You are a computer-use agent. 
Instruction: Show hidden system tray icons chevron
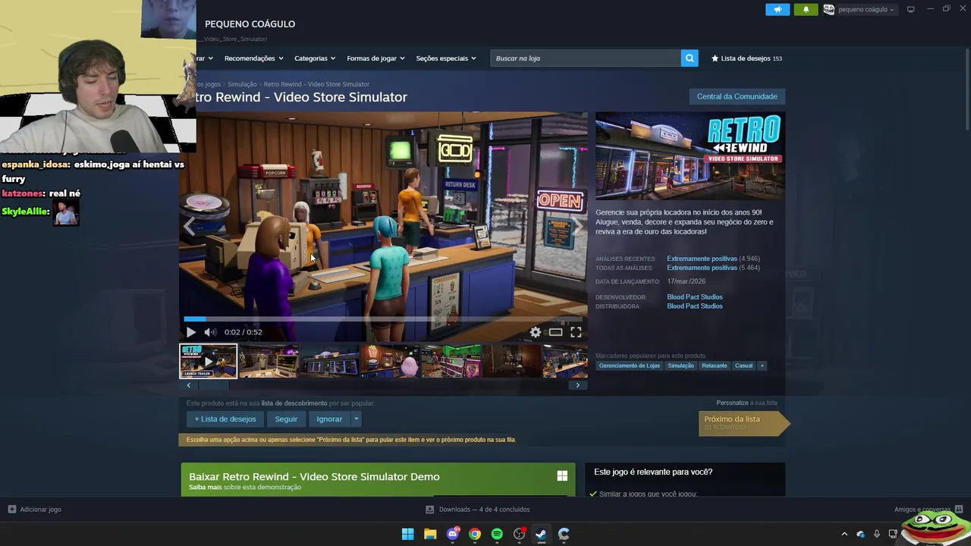(x=844, y=534)
